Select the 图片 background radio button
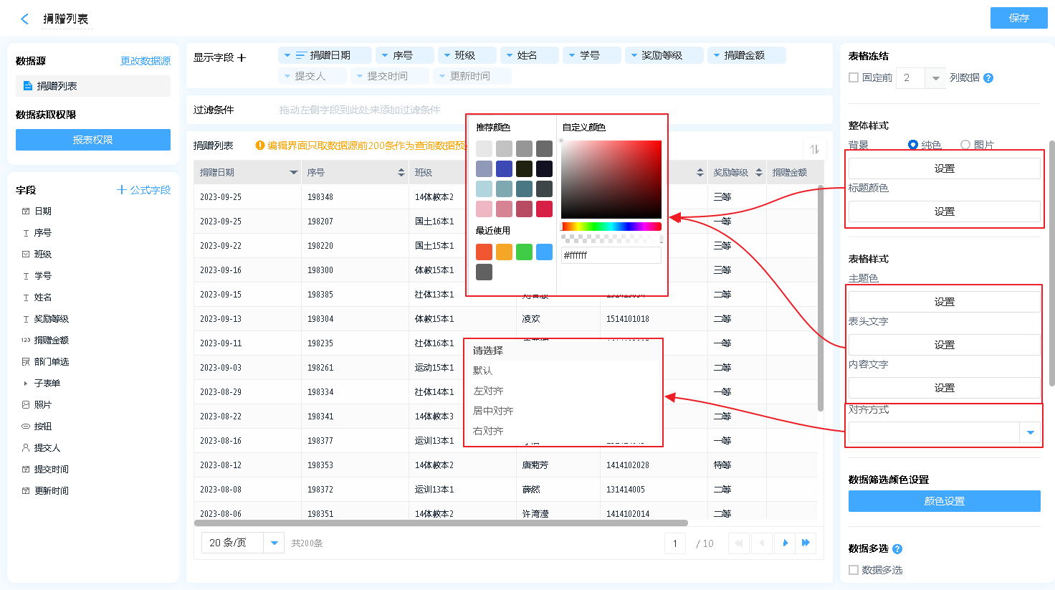The width and height of the screenshot is (1055, 590). click(x=965, y=145)
